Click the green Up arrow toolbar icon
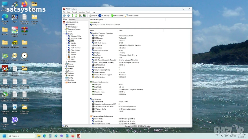Image resolution: width=248 pixels, height=139 pixels. tap(72, 15)
